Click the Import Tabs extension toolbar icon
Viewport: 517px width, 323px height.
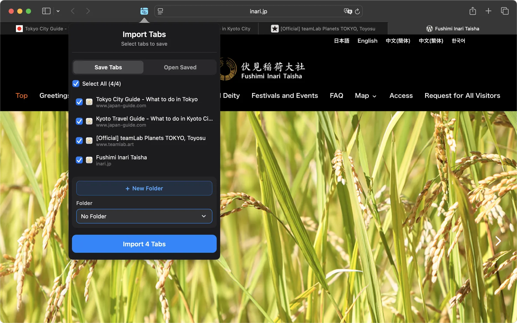tap(144, 11)
